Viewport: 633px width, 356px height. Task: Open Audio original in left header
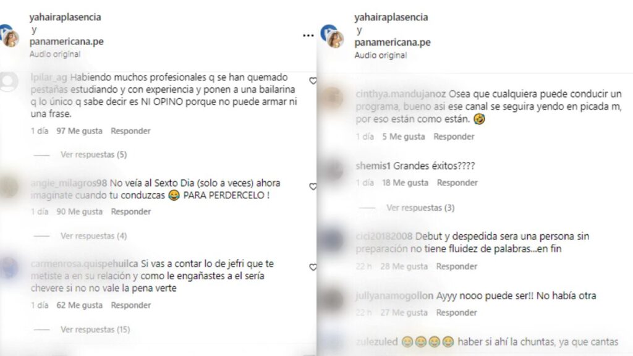pos(55,54)
